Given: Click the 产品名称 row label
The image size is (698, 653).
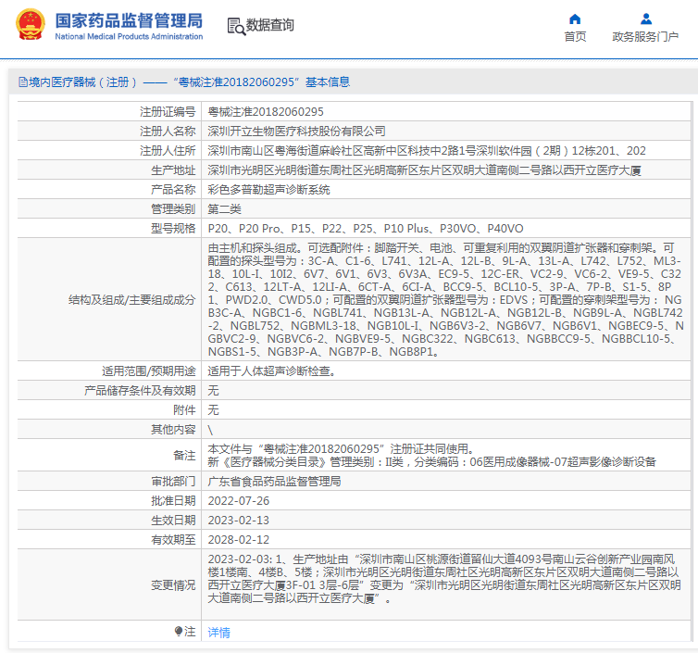Looking at the screenshot, I should 173,190.
